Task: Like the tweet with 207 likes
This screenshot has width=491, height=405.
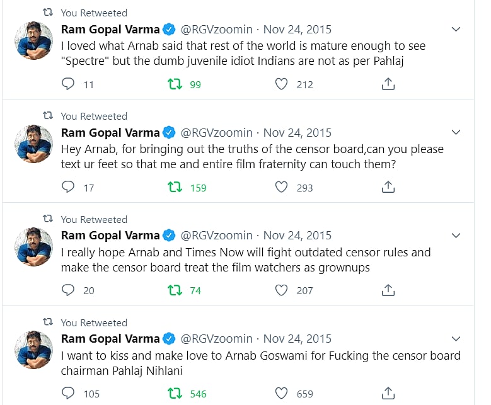Action: click(x=281, y=290)
